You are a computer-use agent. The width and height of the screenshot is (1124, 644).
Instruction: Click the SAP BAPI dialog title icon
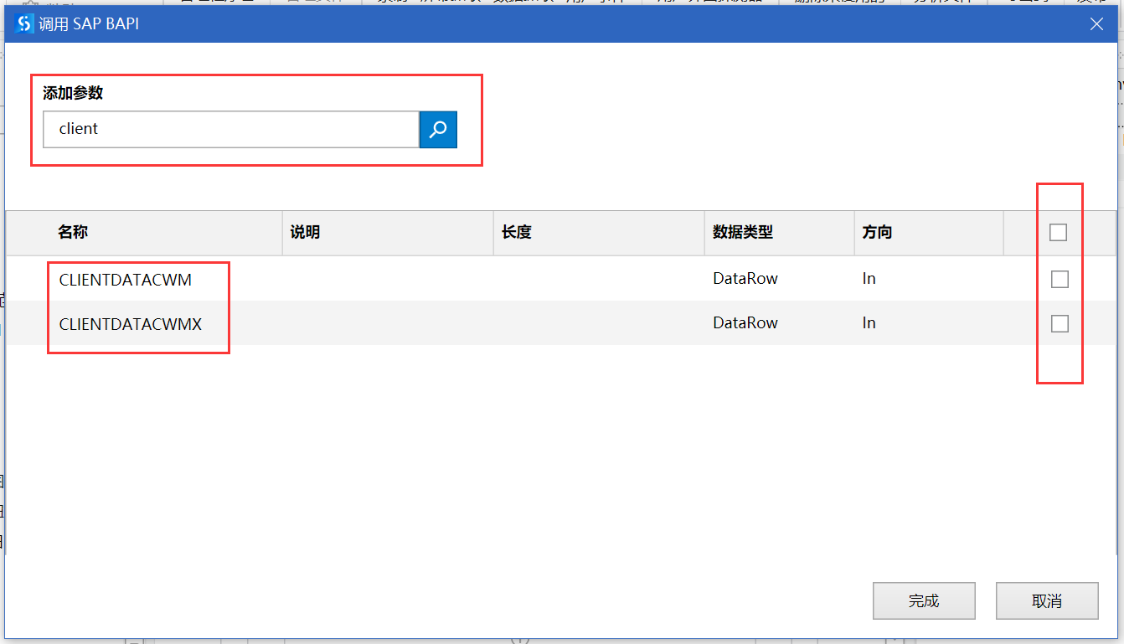[23, 23]
